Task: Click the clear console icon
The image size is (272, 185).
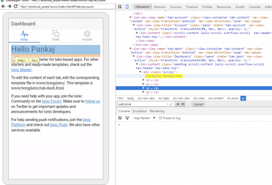Action: click(120, 118)
